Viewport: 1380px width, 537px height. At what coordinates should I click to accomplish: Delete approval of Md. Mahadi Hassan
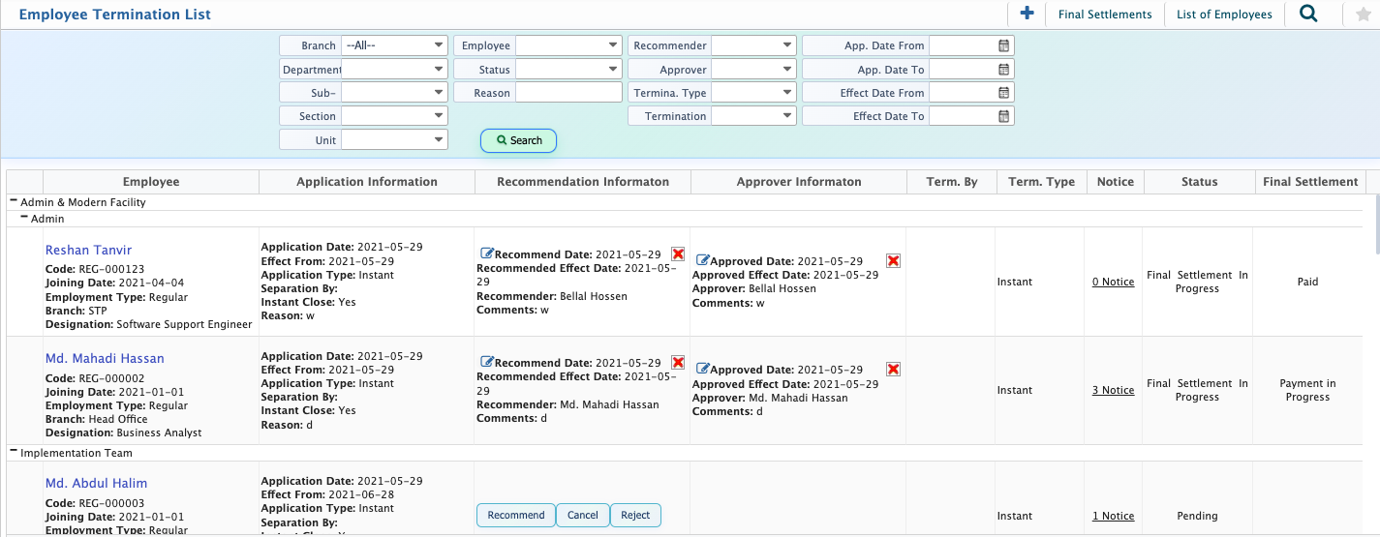(x=894, y=370)
